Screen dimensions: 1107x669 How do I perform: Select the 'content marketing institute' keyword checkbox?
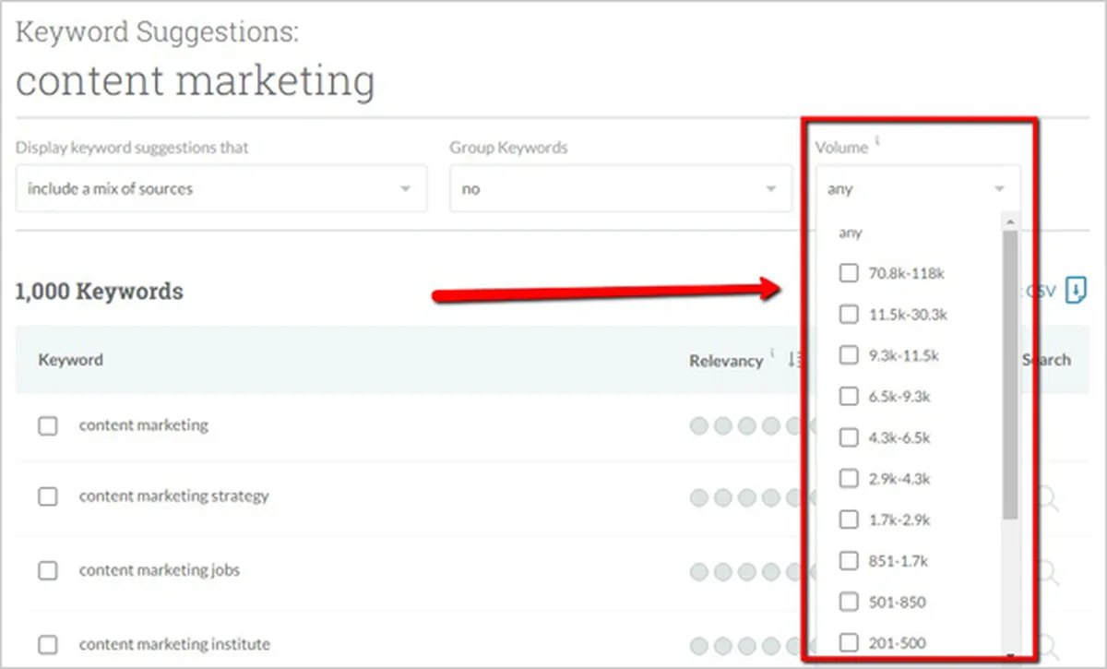coord(48,644)
